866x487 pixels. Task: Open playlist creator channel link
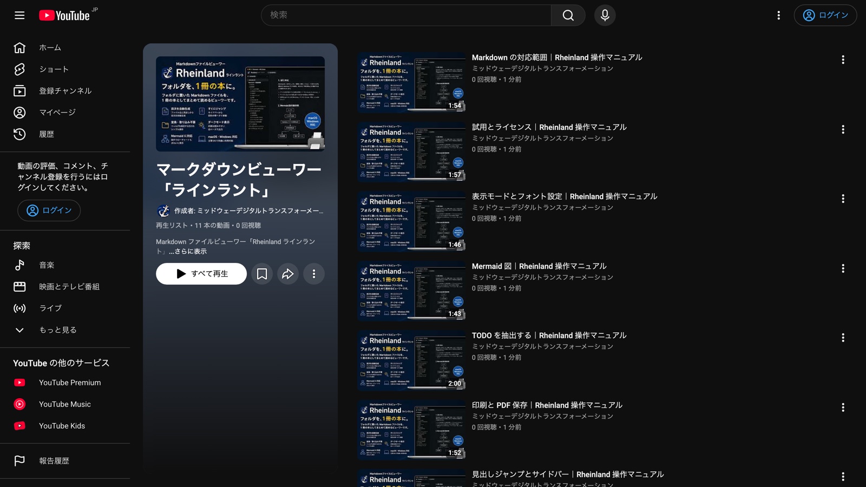point(248,211)
